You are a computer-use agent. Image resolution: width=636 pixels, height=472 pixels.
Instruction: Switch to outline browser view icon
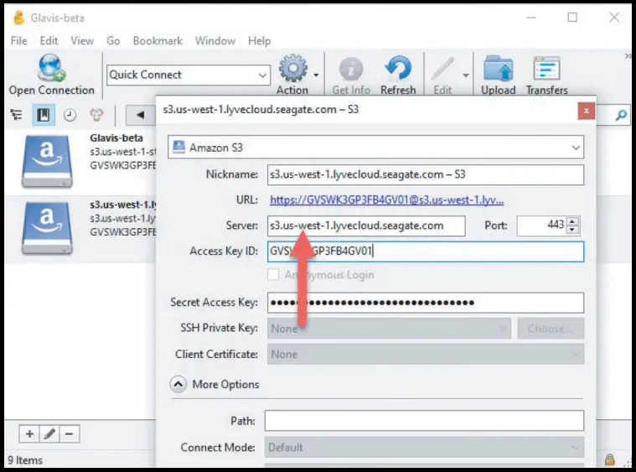pyautogui.click(x=16, y=115)
